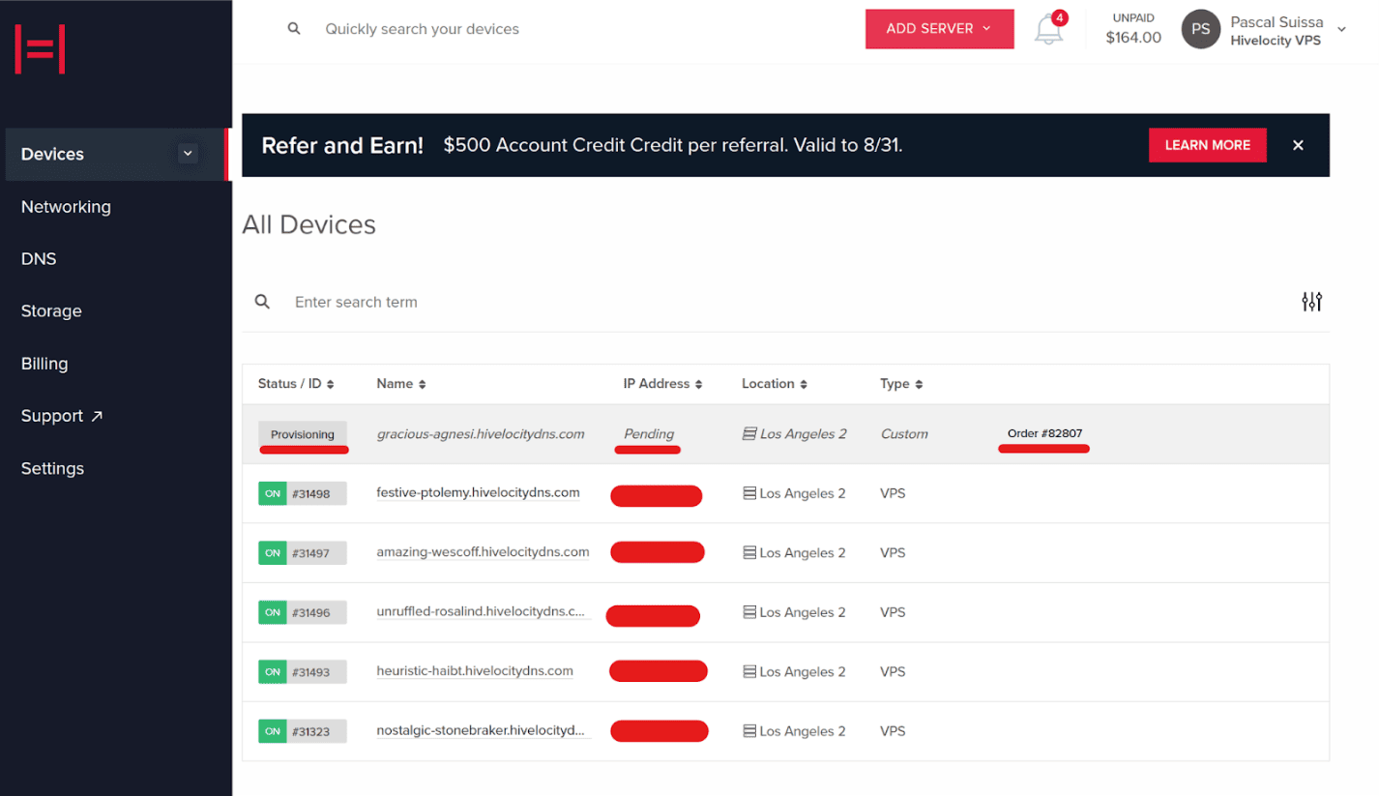
Task: Click the ON power badge for device #31497
Action: [x=273, y=553]
